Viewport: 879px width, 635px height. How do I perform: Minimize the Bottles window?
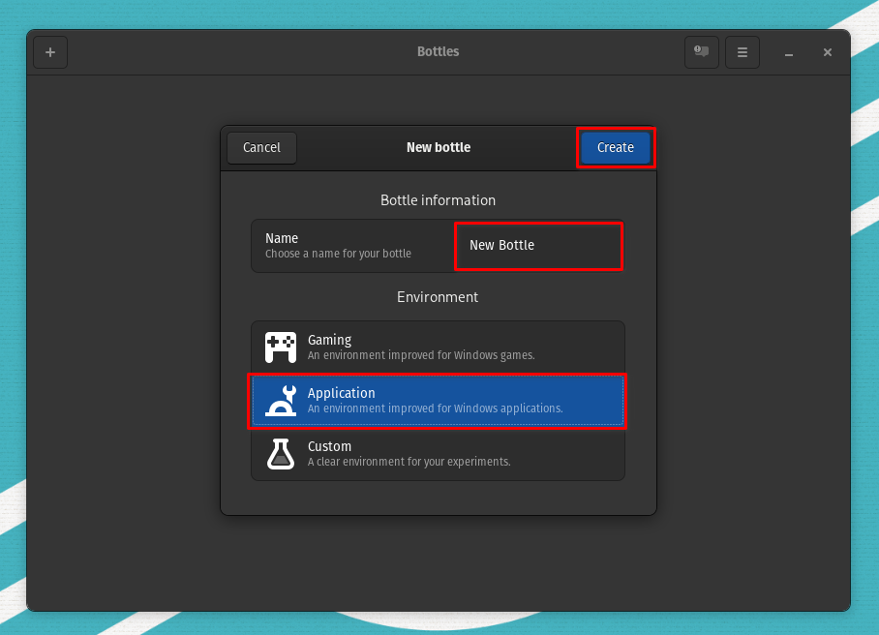pos(788,51)
